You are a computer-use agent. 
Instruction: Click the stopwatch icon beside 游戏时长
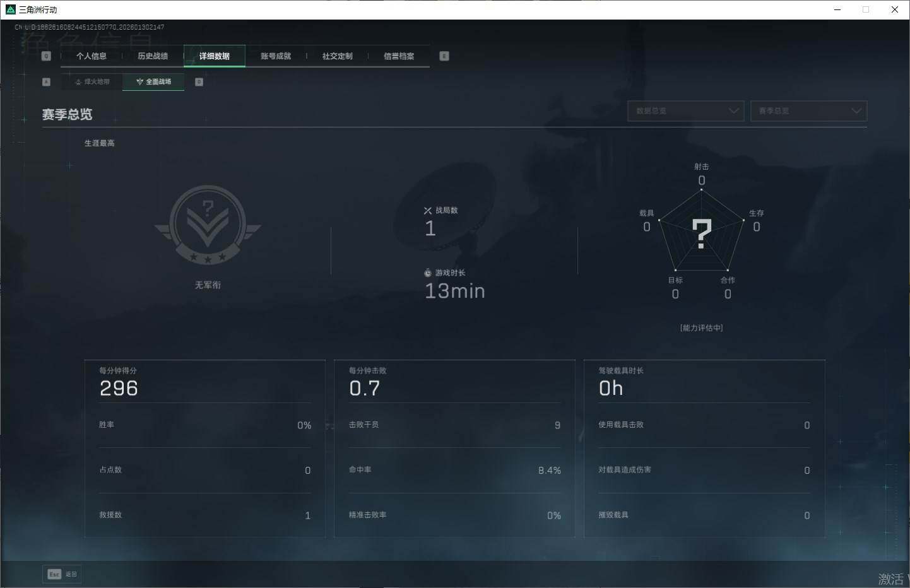(428, 273)
